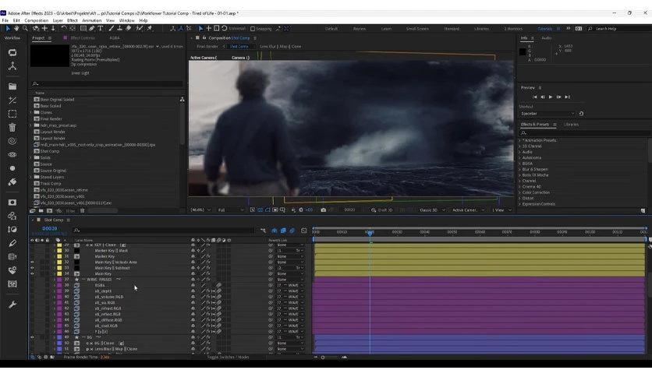Select the Clone Stamp tool
The height and width of the screenshot is (377, 652).
(120, 28)
